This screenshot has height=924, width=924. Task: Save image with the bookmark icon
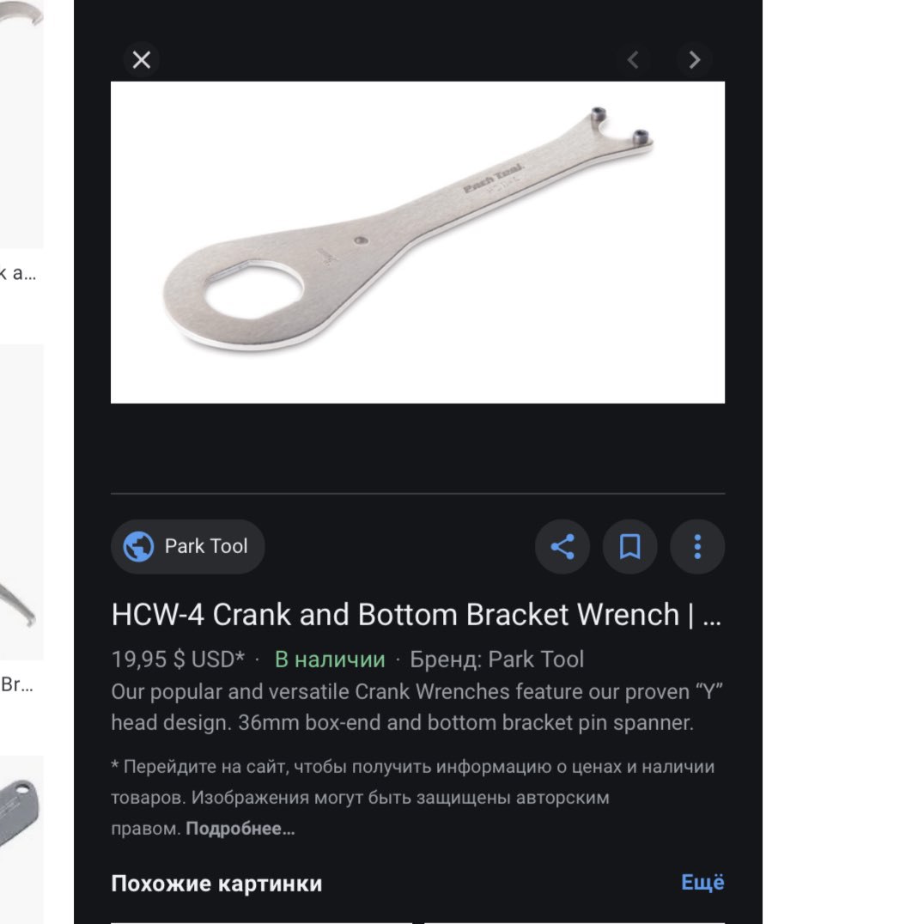coord(630,546)
